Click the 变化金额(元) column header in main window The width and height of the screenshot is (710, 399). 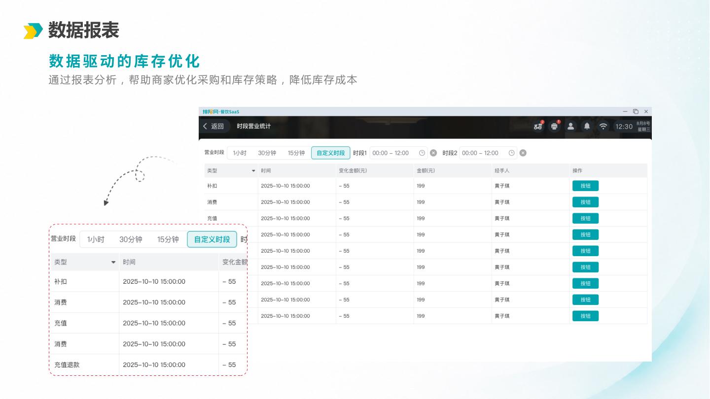click(x=353, y=170)
